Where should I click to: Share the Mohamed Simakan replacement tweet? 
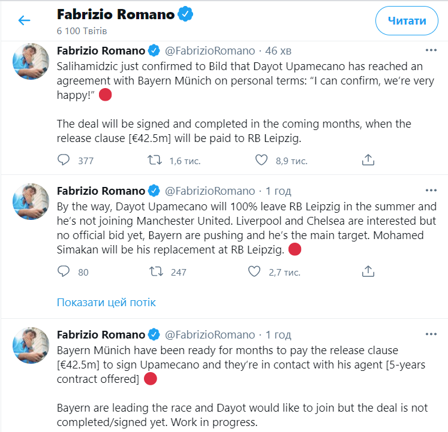368,271
